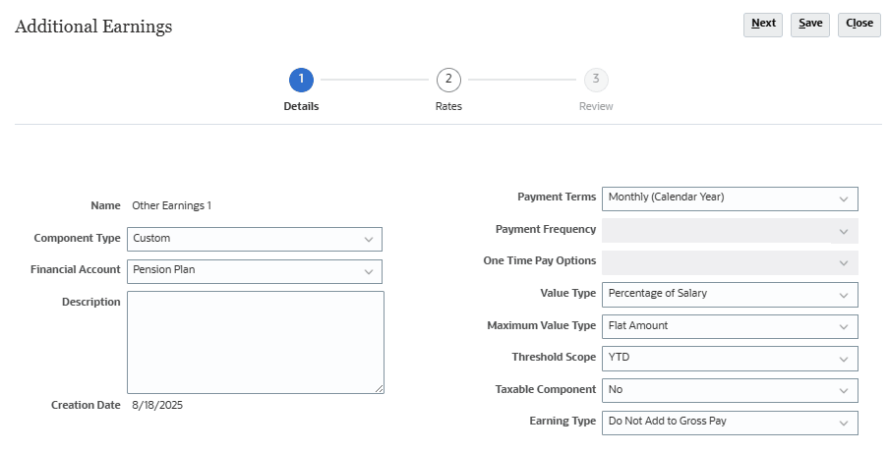888x453 pixels.
Task: Open the One Time Pay Options dropdown
Action: coord(730,262)
